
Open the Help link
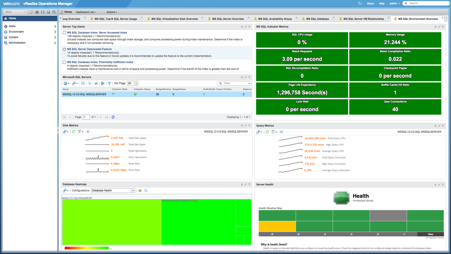[x=381, y=3]
